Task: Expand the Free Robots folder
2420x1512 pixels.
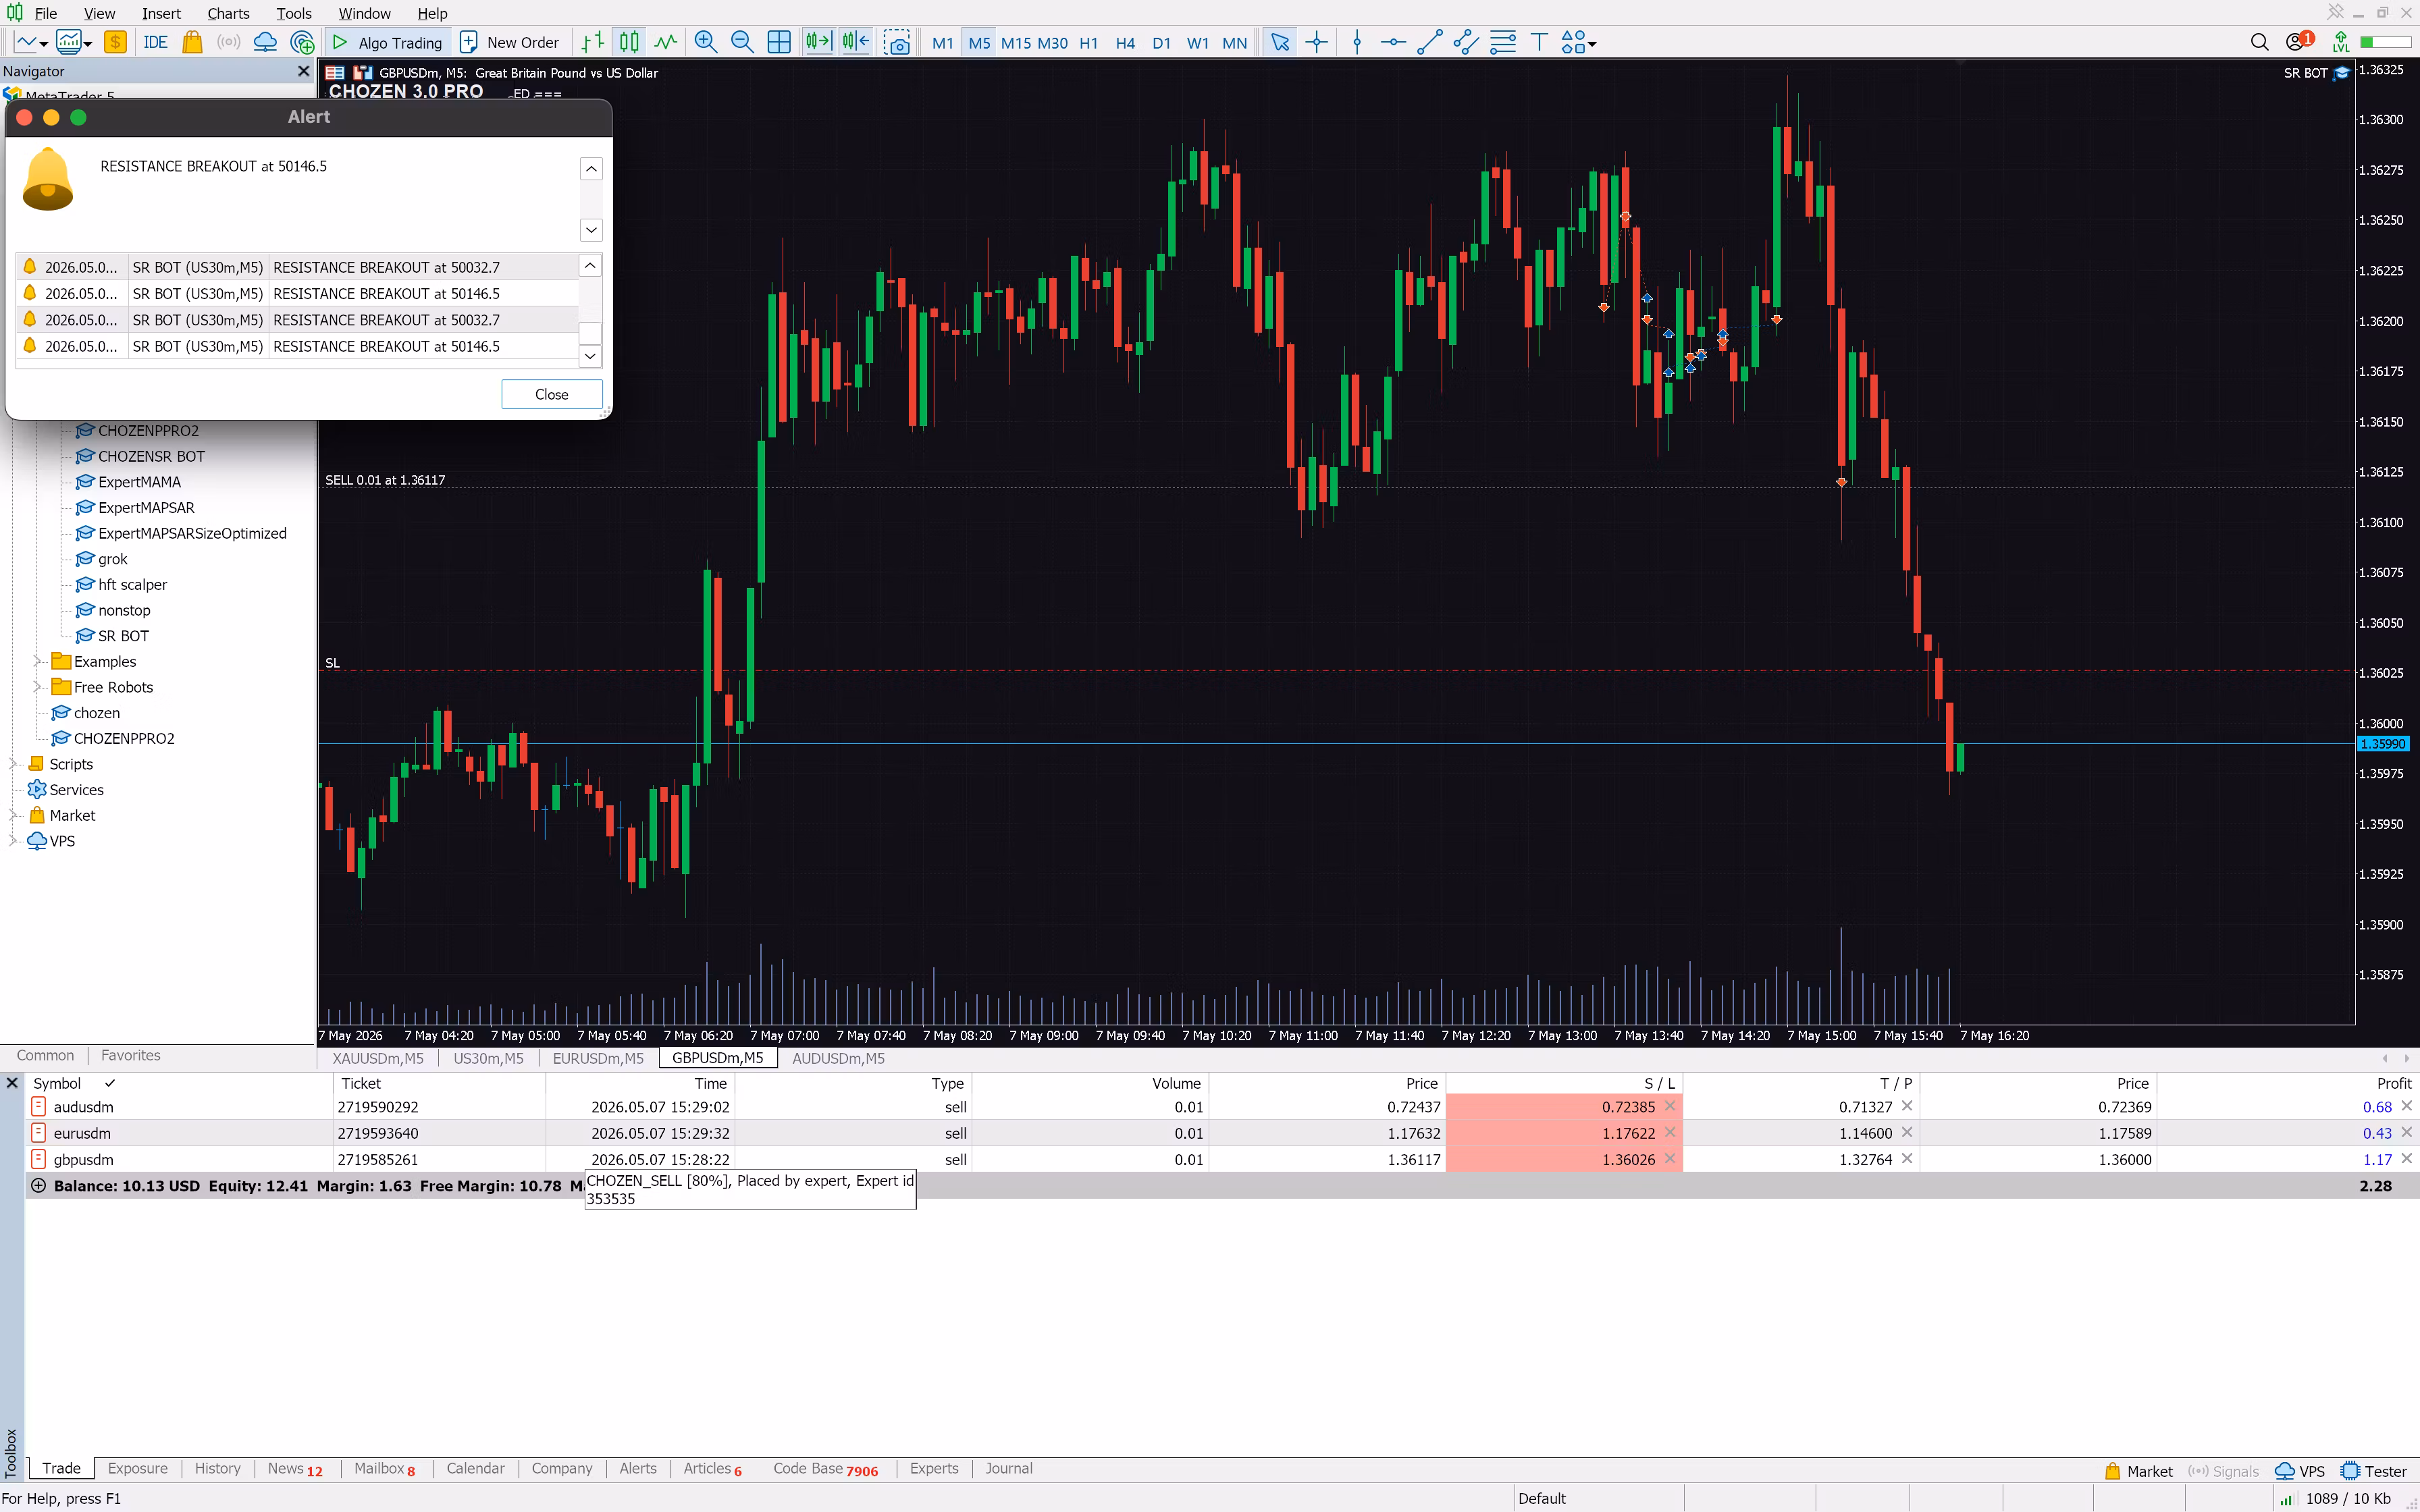Action: [38, 687]
